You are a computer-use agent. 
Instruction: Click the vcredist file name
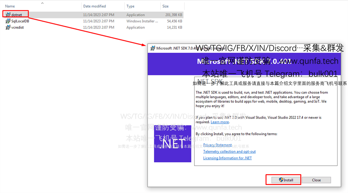click(x=17, y=27)
